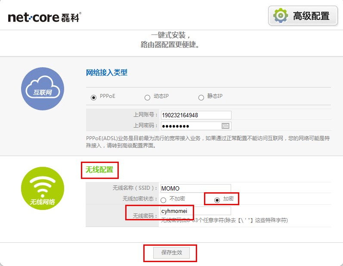Click the 网络接入类型 section heading
343x266 pixels.
[x=107, y=72]
